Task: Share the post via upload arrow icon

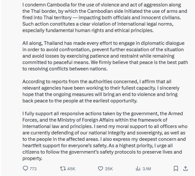Action: tap(185, 169)
